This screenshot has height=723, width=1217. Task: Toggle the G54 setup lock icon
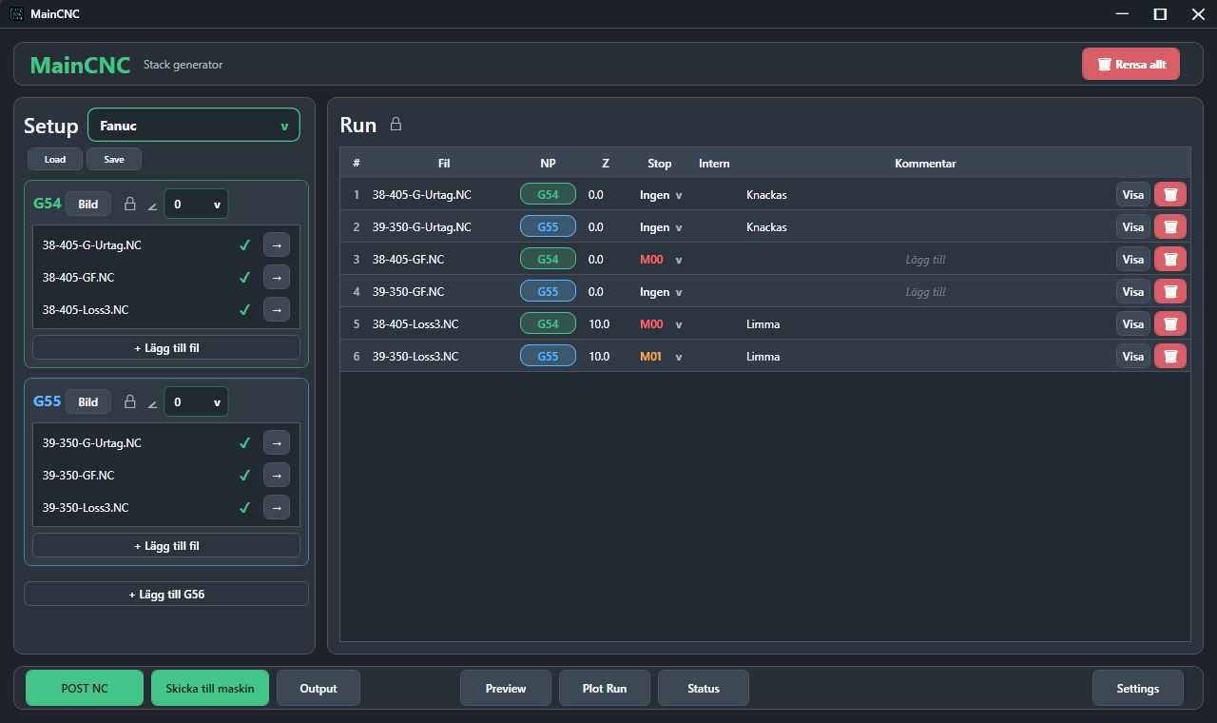click(x=130, y=204)
